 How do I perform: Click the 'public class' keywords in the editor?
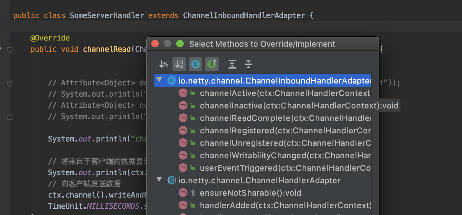pos(39,15)
